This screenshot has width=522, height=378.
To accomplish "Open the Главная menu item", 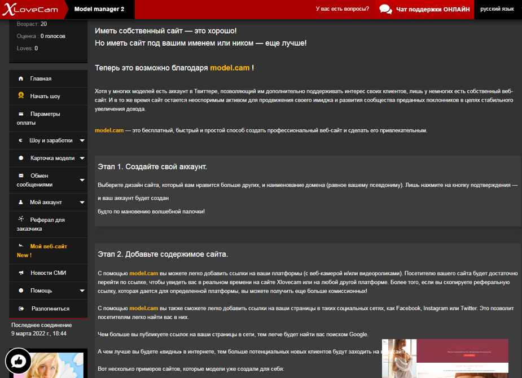I will [x=49, y=78].
